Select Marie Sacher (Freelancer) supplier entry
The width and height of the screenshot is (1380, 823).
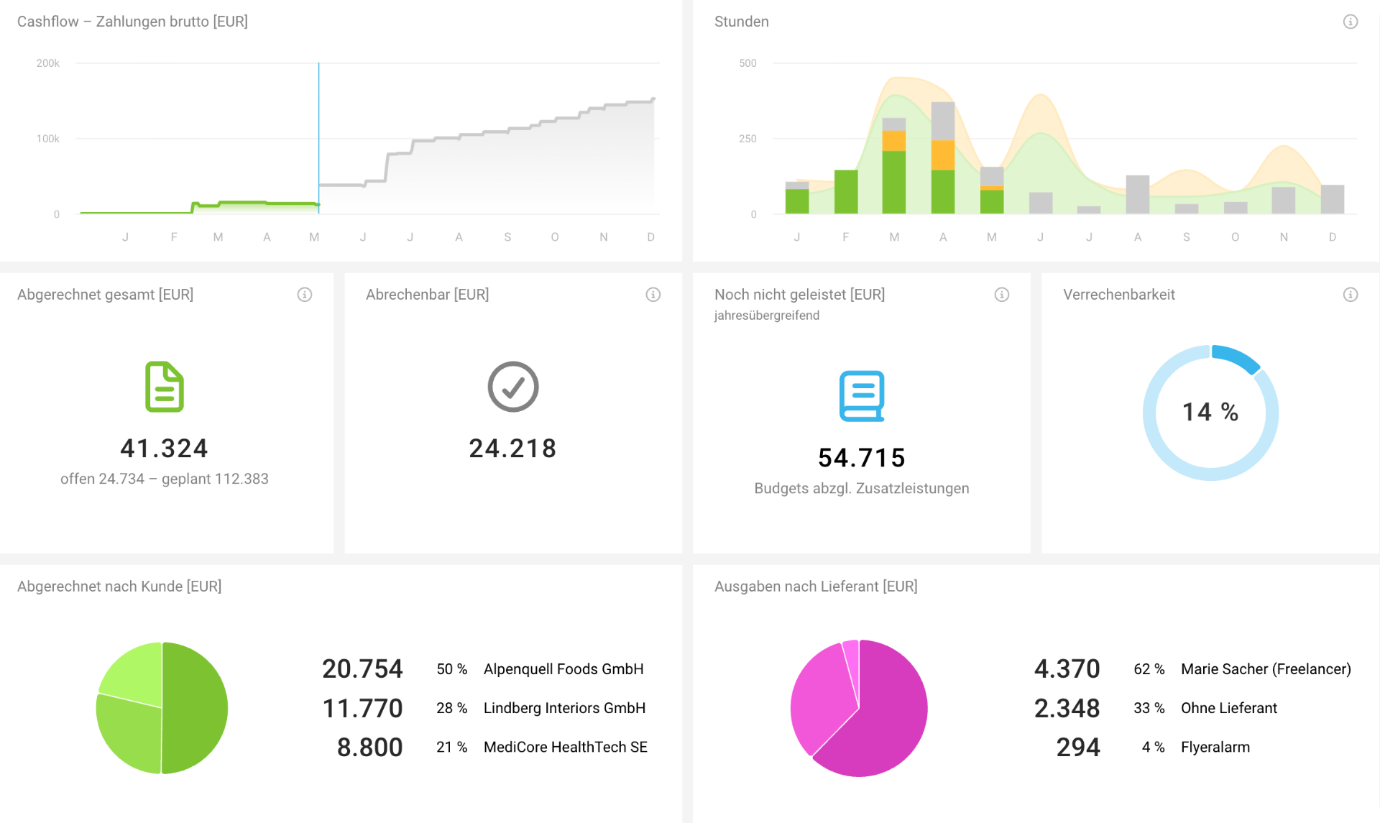point(1266,669)
